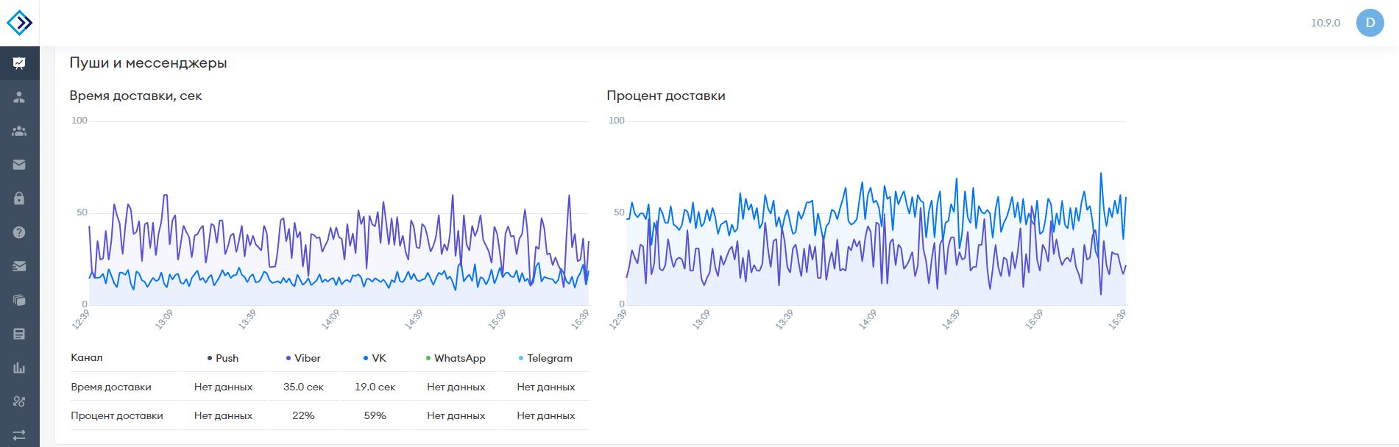The image size is (1399, 447).
Task: Click the application logo in top-left
Action: pyautogui.click(x=20, y=23)
